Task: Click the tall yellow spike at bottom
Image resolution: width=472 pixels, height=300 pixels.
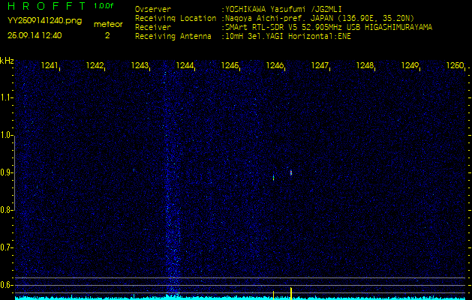Action: pos(291,292)
